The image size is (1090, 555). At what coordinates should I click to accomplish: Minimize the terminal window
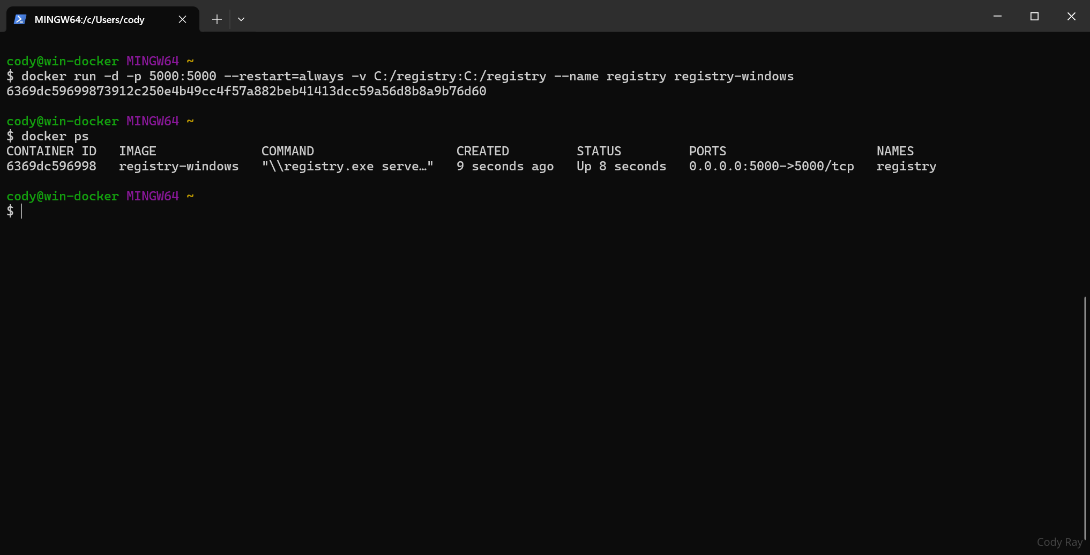pyautogui.click(x=997, y=16)
